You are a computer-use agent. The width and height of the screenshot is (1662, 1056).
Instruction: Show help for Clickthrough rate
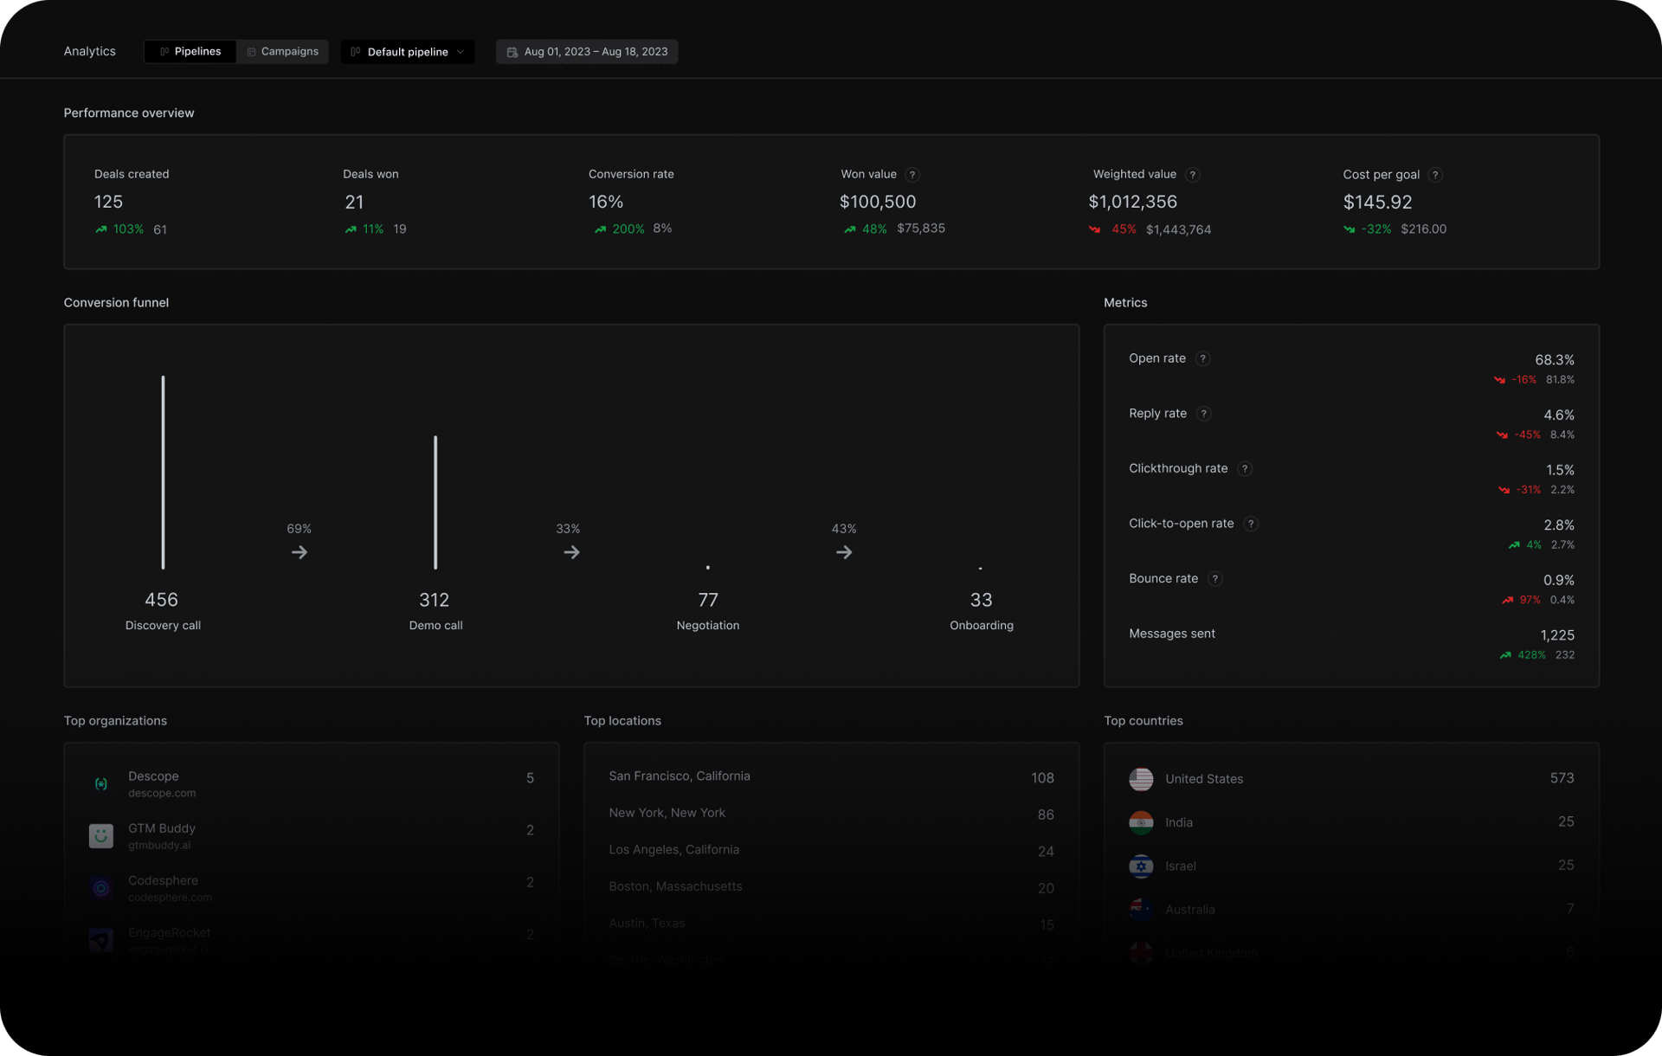(x=1245, y=468)
